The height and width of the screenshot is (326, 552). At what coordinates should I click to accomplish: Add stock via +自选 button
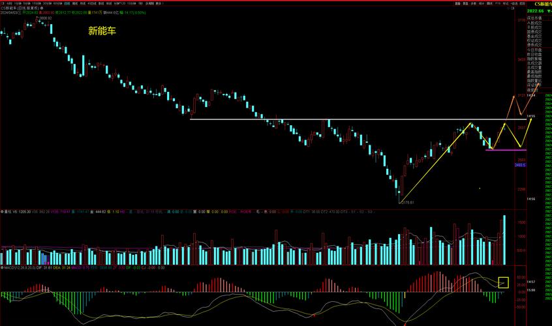513,4
